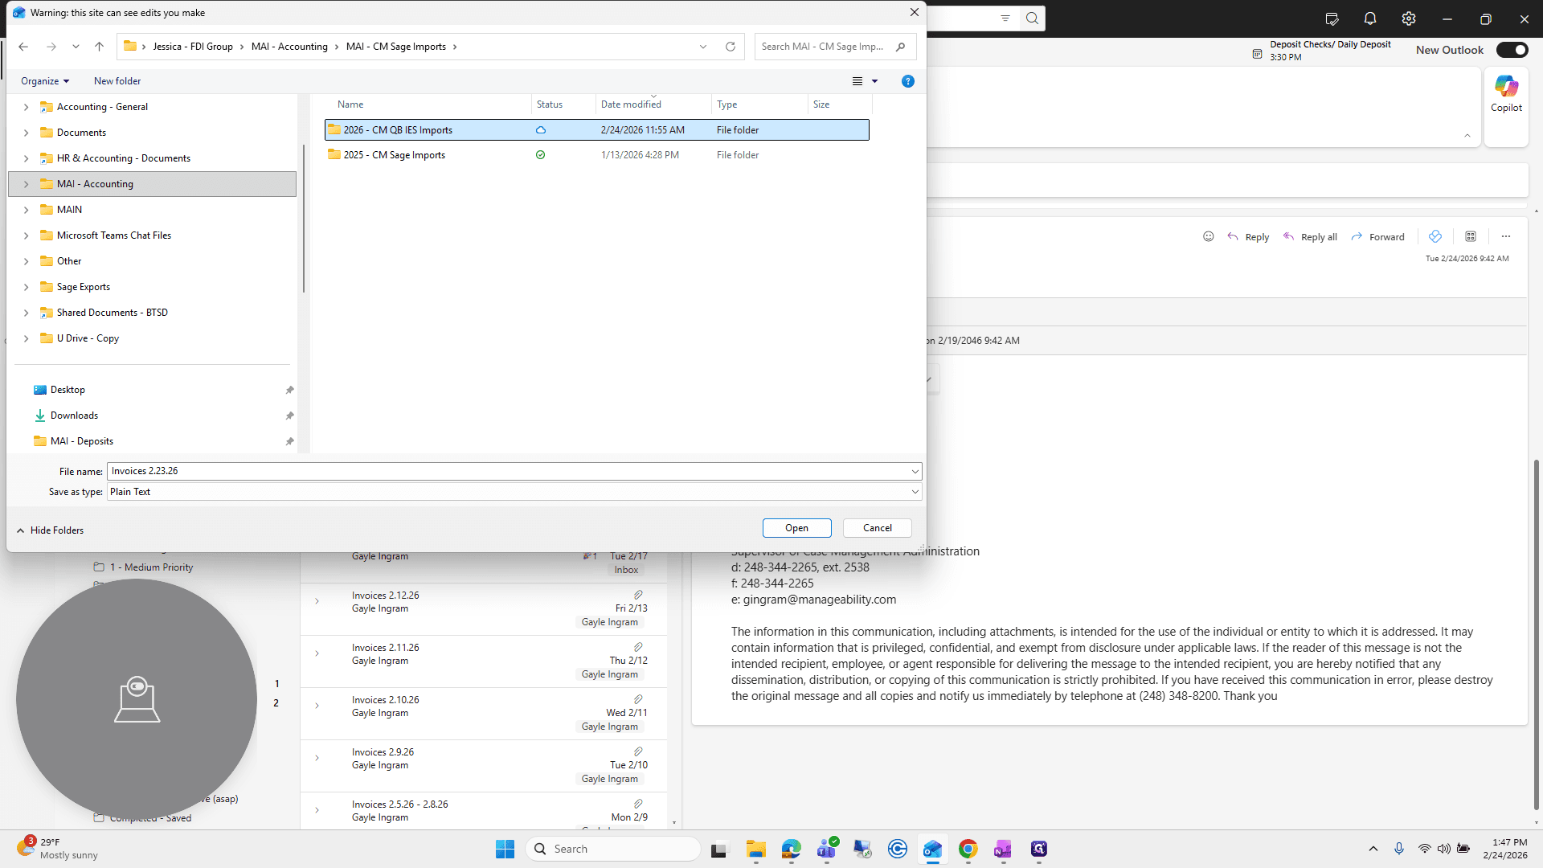The height and width of the screenshot is (868, 1543).
Task: Open address bar history dropdown
Action: (x=703, y=47)
